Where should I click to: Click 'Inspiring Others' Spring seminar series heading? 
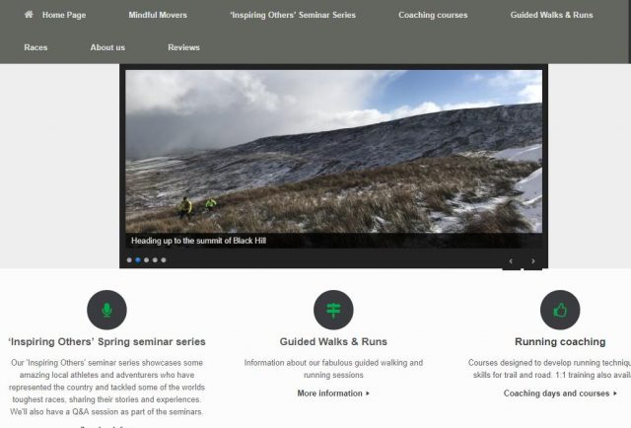pos(106,342)
